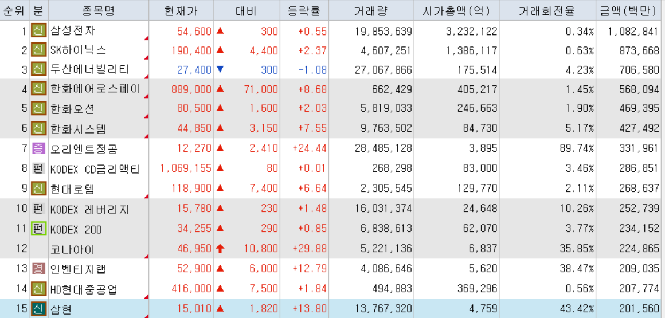This screenshot has height=318, width=665.
Task: Click the 신 badge next to HD현대중공업
Action: (38, 289)
